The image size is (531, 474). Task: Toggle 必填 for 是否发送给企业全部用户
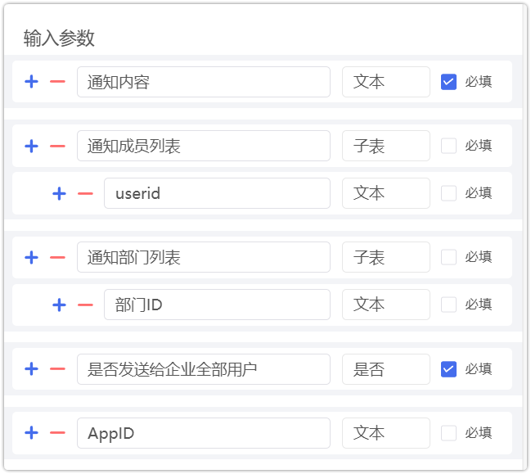tap(448, 368)
